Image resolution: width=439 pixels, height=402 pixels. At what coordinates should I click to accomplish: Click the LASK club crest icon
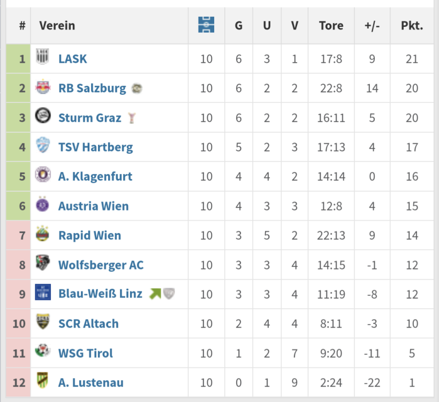tap(42, 58)
